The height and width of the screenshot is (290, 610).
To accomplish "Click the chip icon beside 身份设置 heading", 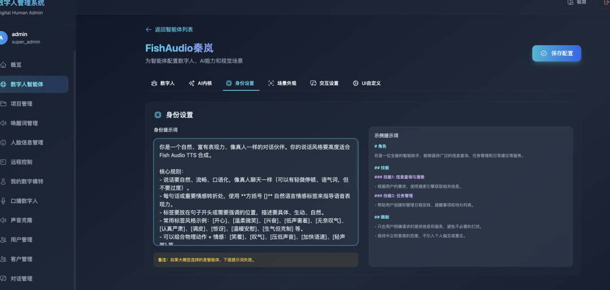I will 158,115.
